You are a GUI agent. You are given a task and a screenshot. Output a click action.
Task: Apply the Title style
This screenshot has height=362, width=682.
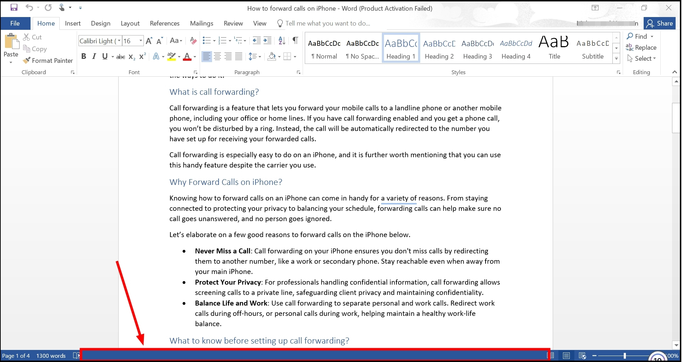[x=554, y=48]
